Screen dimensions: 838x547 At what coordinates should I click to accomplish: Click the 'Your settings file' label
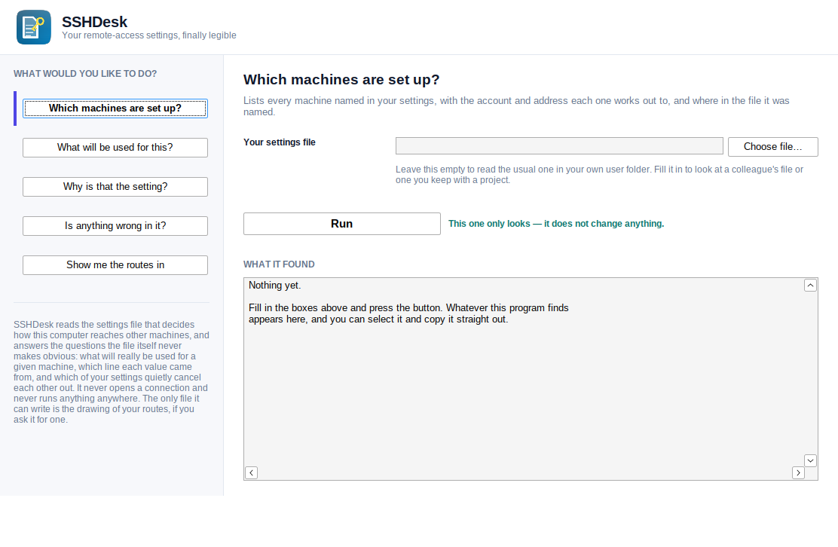pos(280,142)
